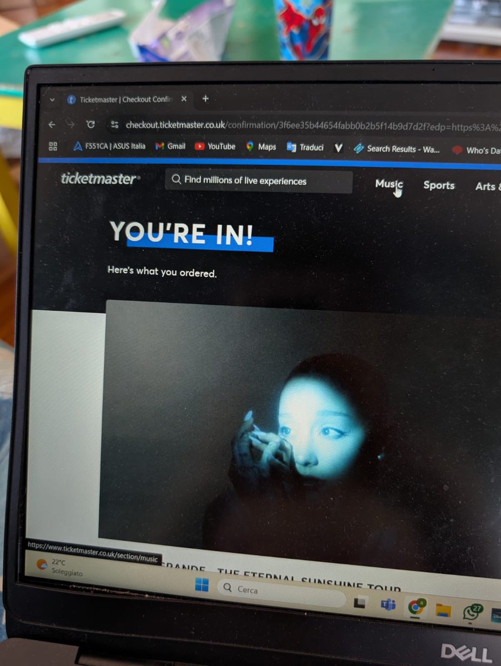The height and width of the screenshot is (666, 501).
Task: Open the Music menu item
Action: click(x=389, y=184)
